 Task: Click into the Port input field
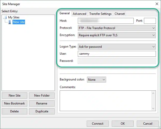[x=150, y=21]
